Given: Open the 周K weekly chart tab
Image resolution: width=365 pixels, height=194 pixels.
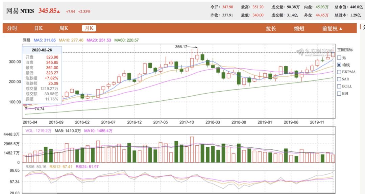Looking at the screenshot, I should (x=63, y=28).
